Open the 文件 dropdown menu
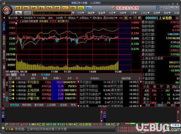181x134 pixels. pyautogui.click(x=81, y=13)
